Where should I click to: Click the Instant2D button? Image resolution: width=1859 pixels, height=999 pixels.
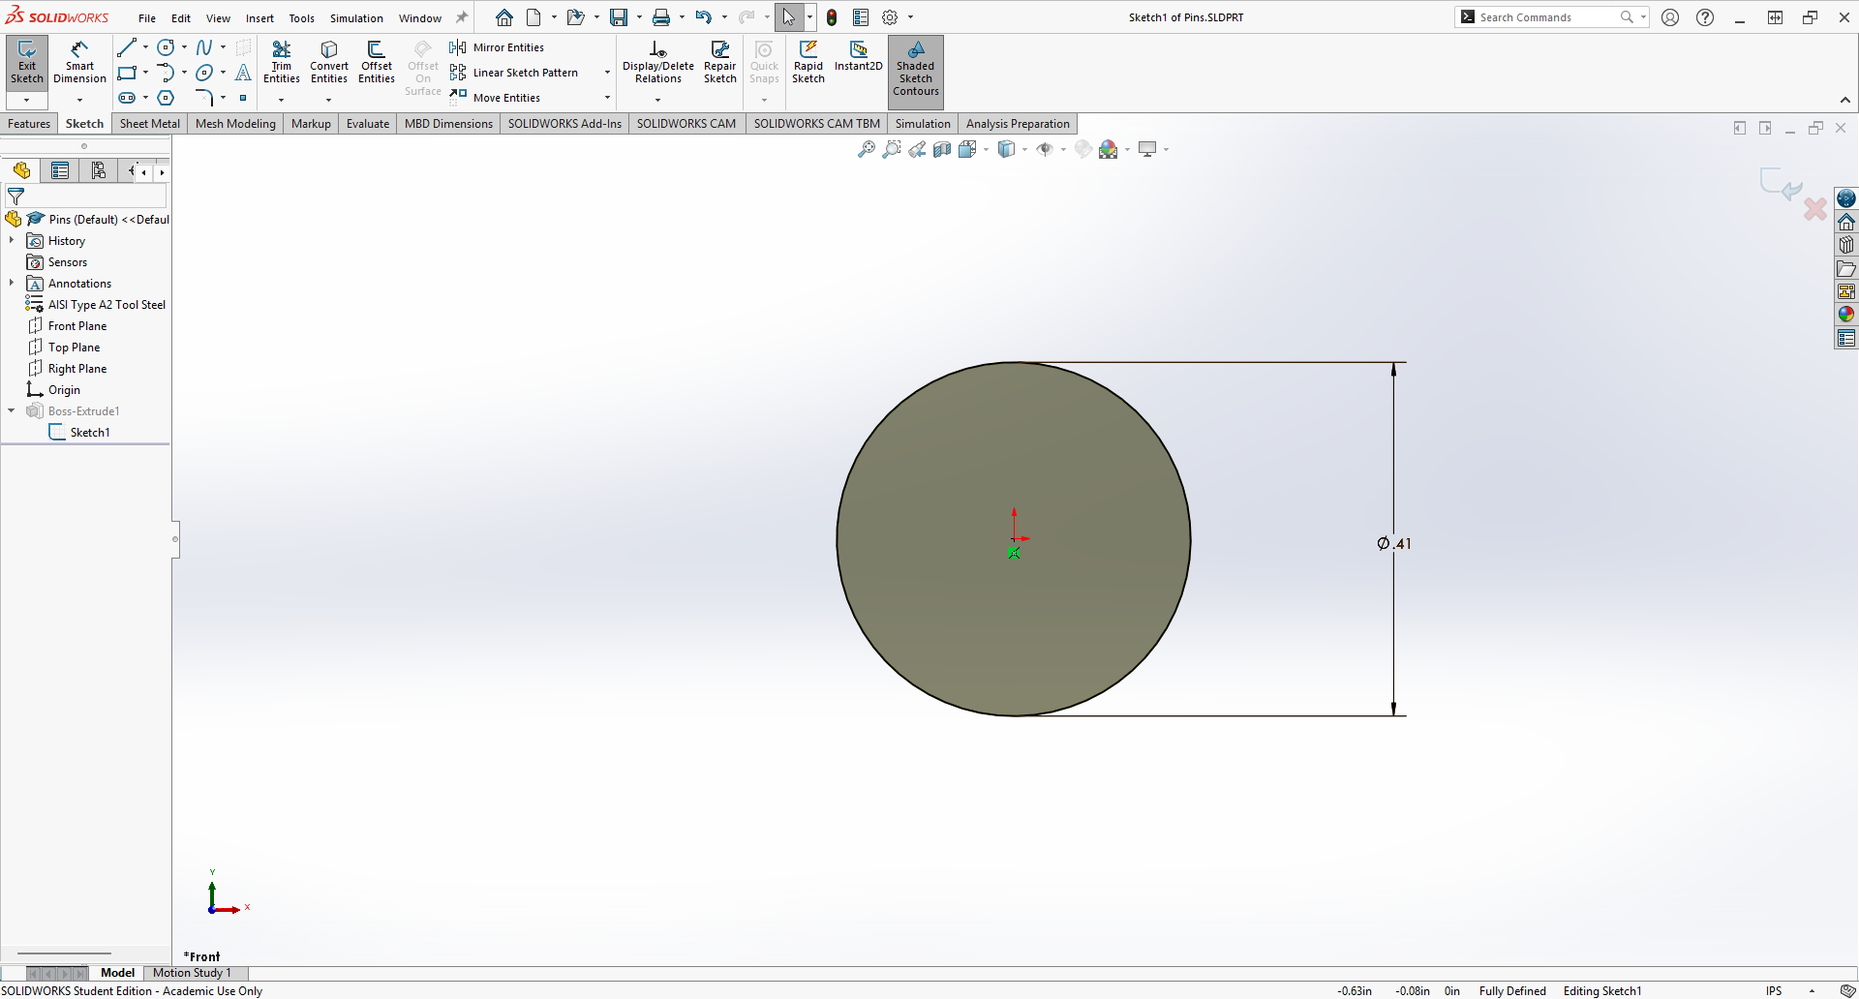859,56
